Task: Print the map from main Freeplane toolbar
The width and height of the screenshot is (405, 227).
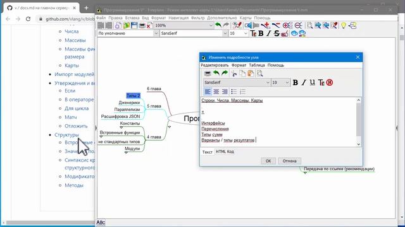Action: (142, 25)
